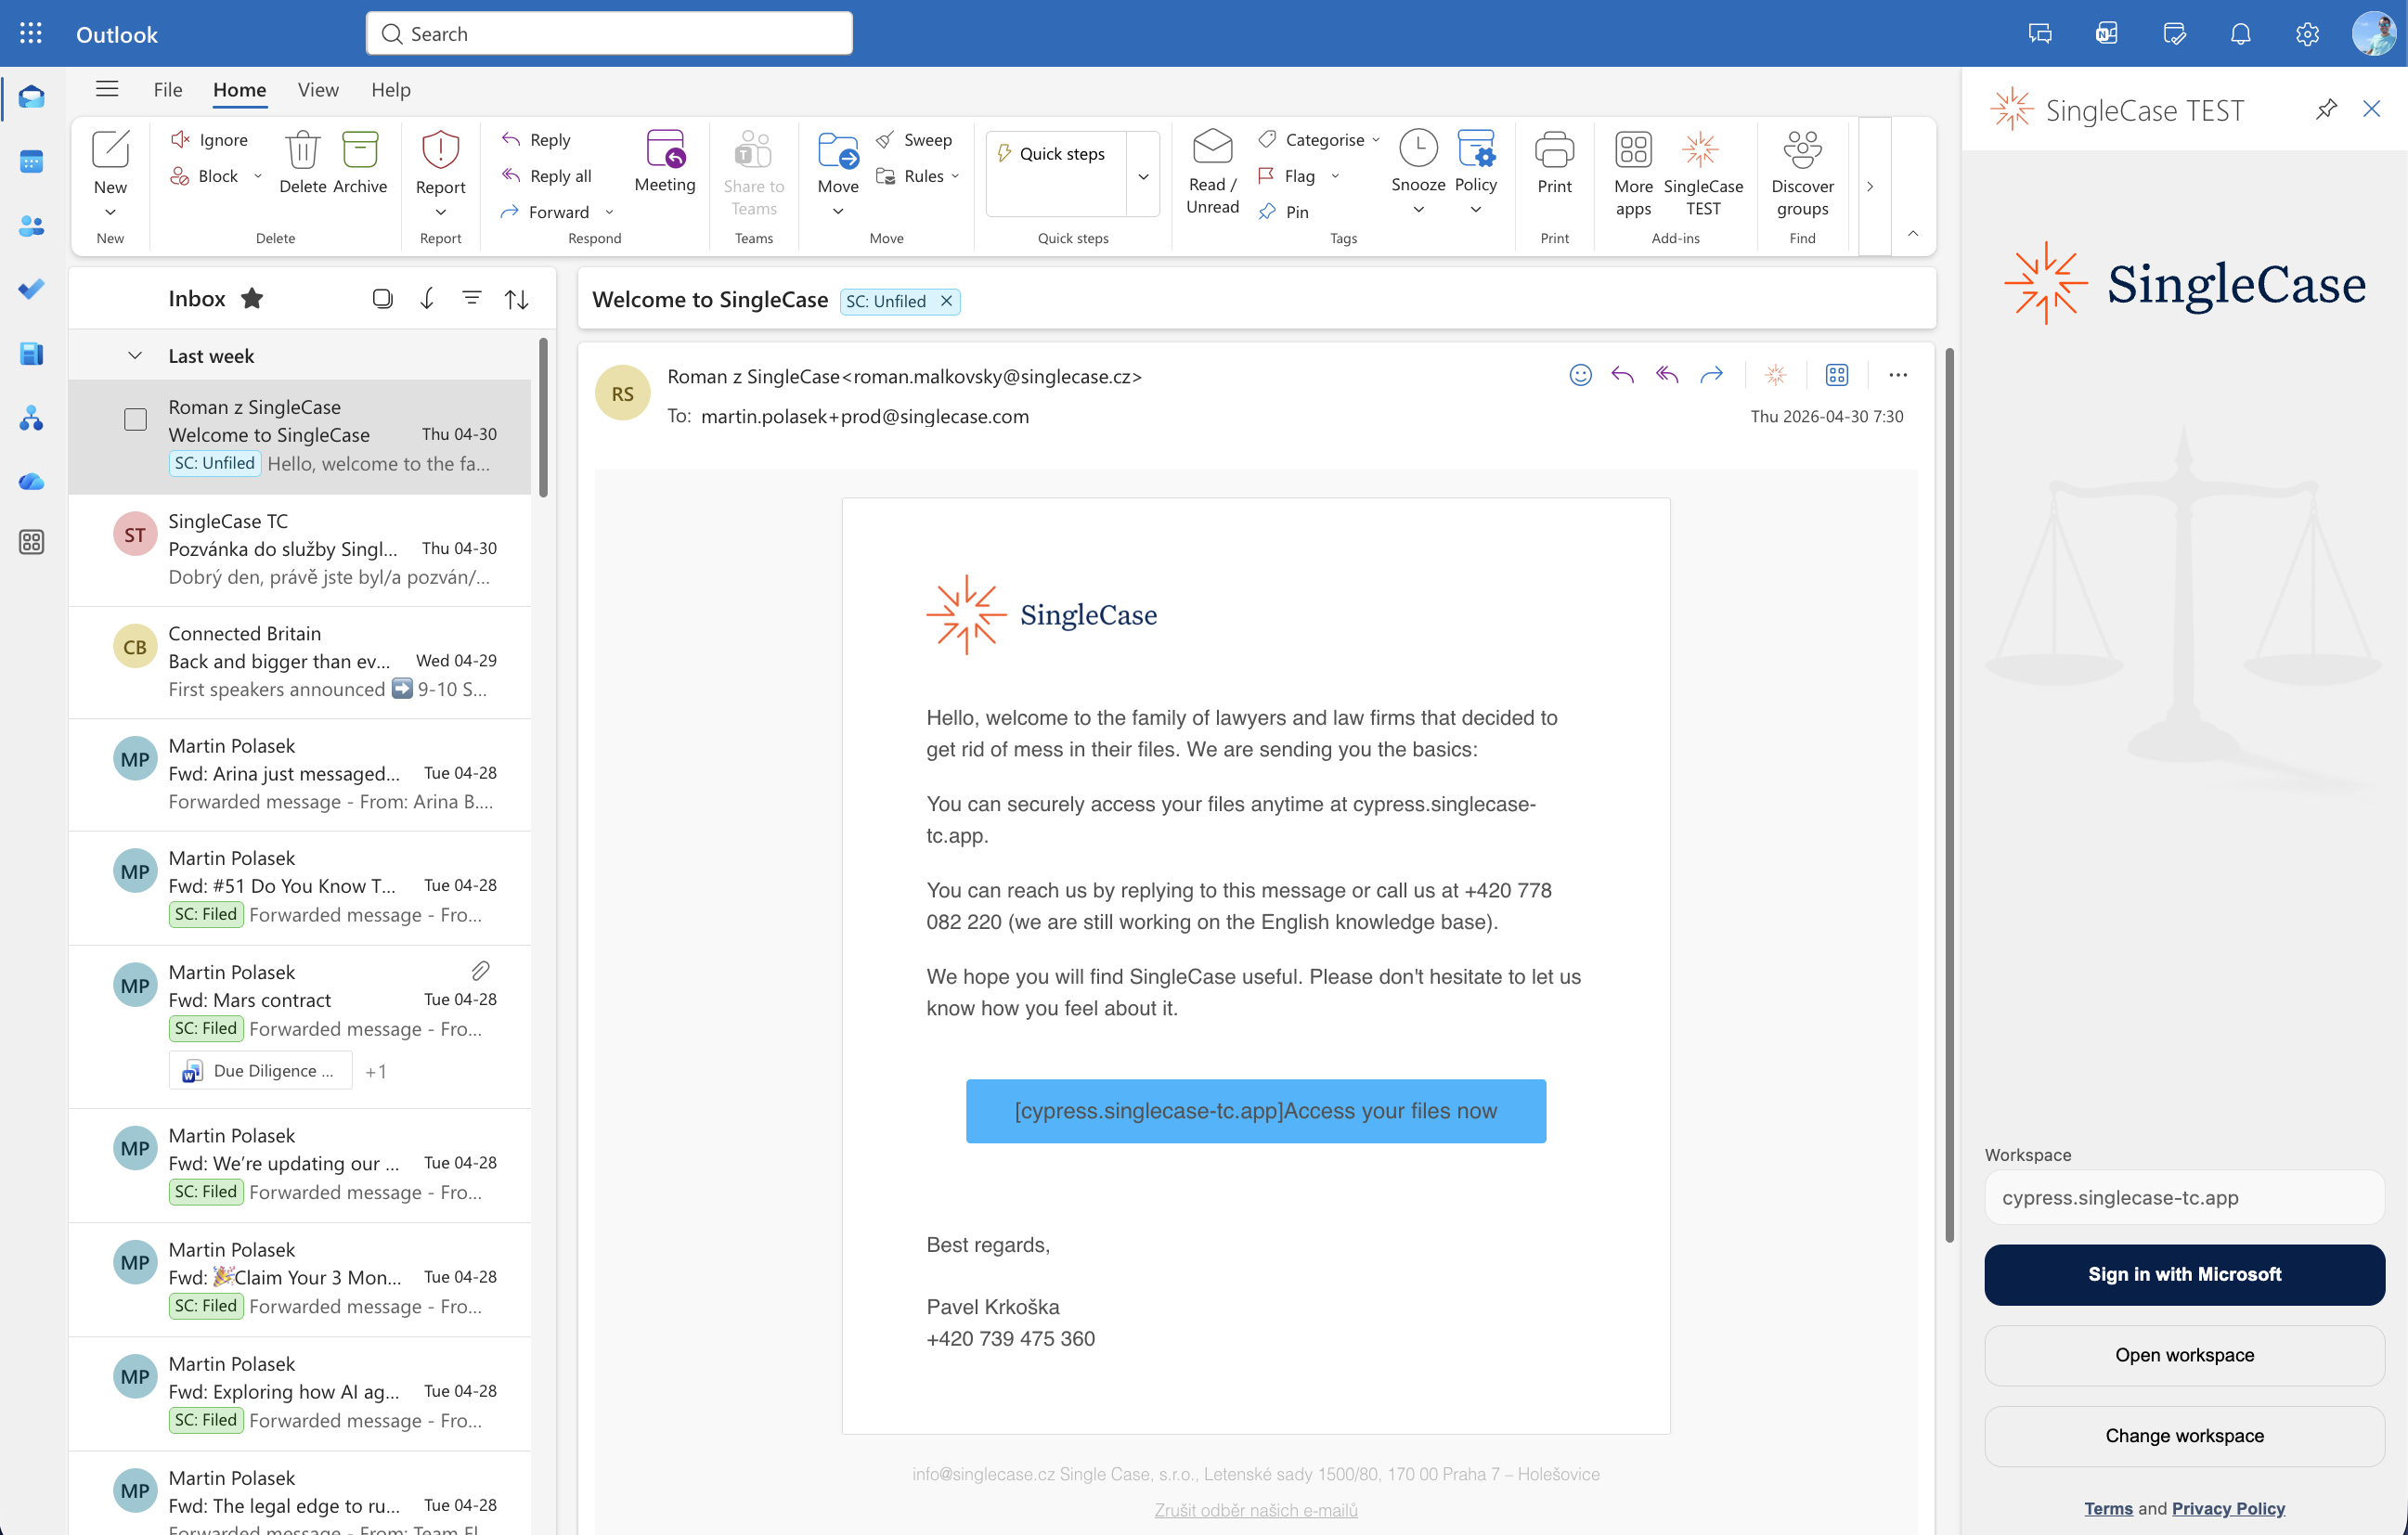Click the Search box

pos(609,33)
